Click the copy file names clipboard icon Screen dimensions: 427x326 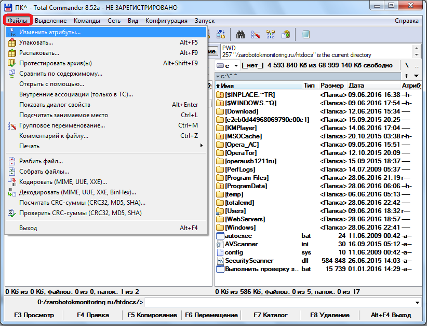point(286,34)
